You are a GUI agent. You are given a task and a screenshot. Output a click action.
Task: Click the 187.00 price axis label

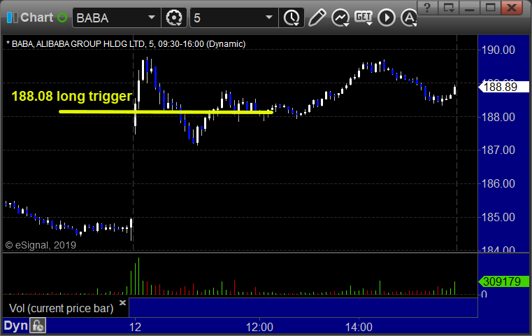coord(498,150)
